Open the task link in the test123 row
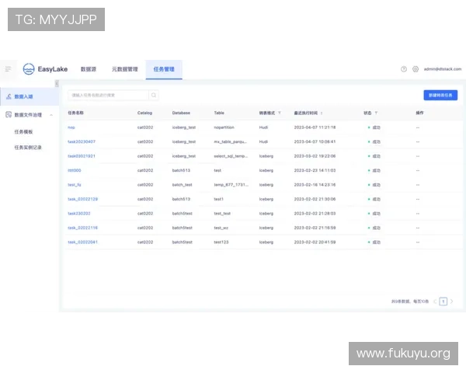Screen dimensions: 466x373 coord(82,242)
